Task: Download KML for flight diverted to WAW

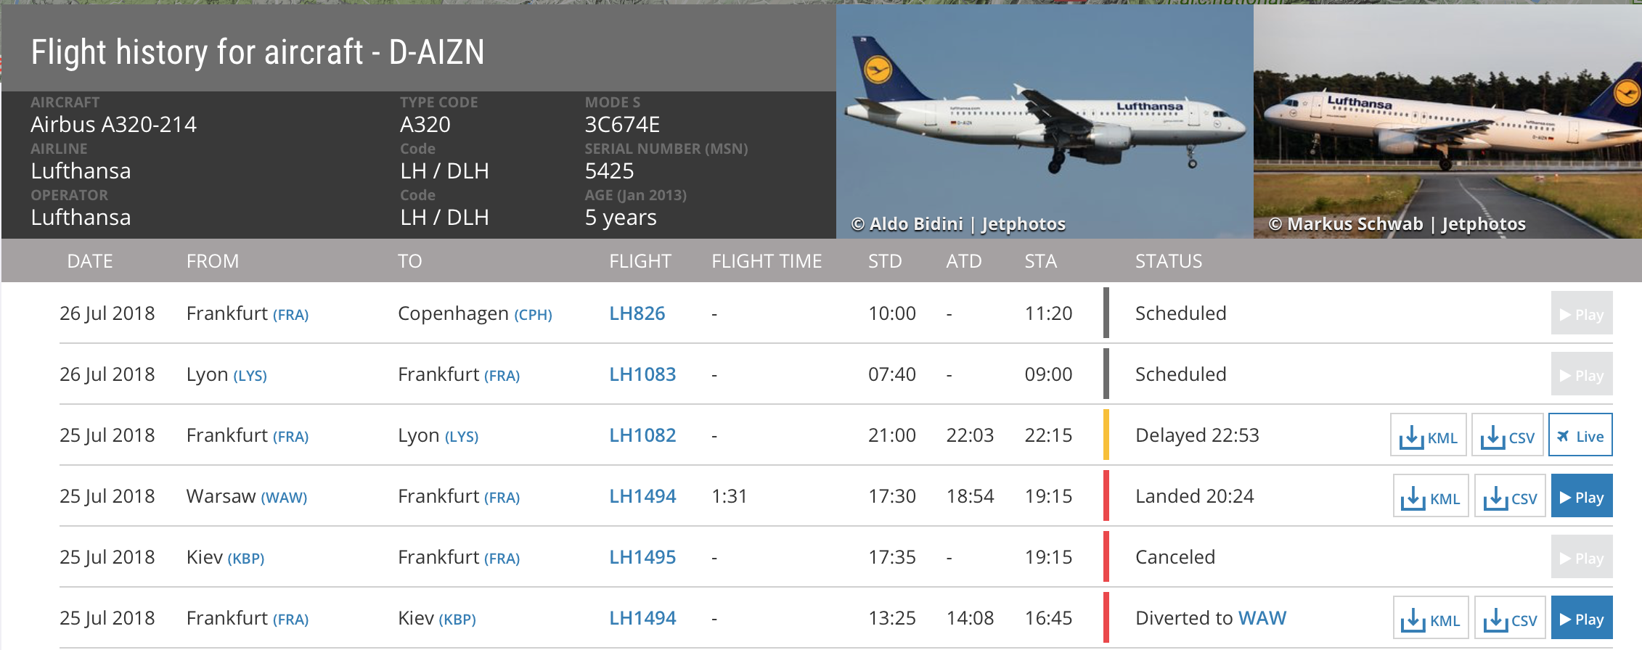Action: 1431,619
